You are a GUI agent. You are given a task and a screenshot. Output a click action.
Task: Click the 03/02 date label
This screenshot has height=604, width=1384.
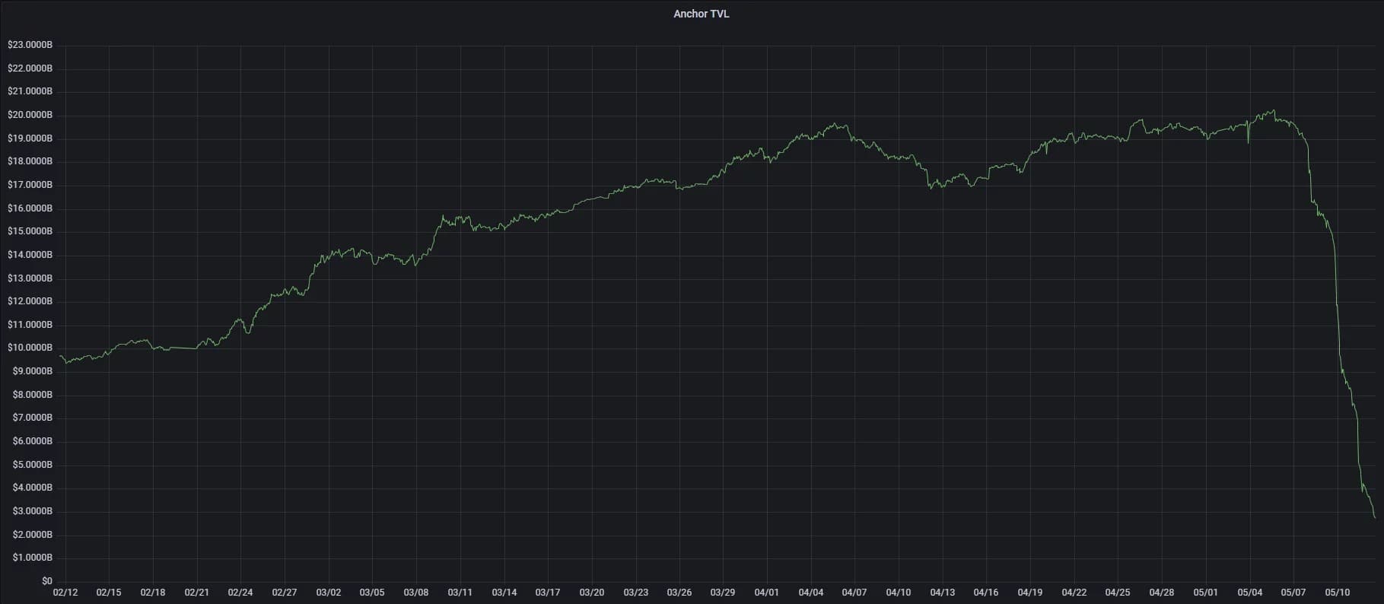coord(329,593)
